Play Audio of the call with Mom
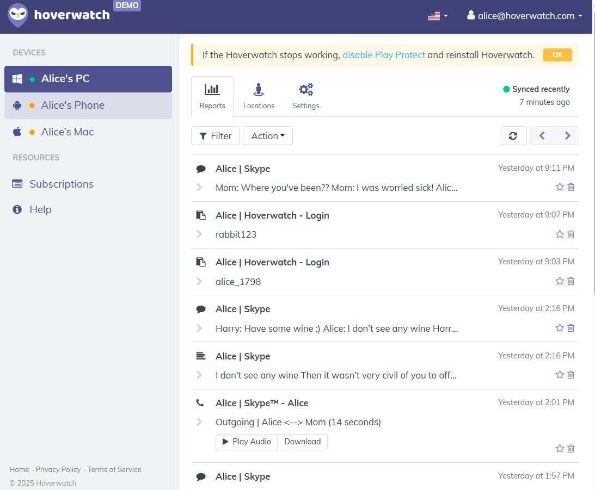Screen dimensions: 595x490 247,442
